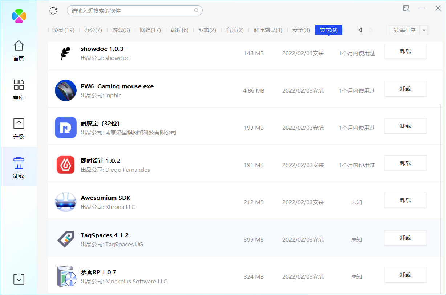Screen dimensions: 446x295
Task: Switch to the 驱动(19) tab
Action: 64,30
